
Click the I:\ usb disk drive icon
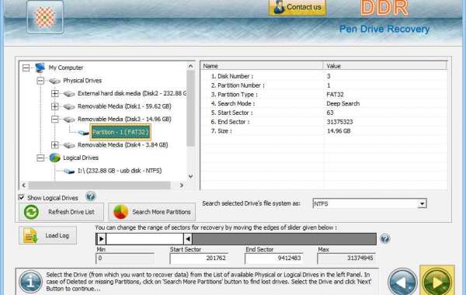click(69, 171)
